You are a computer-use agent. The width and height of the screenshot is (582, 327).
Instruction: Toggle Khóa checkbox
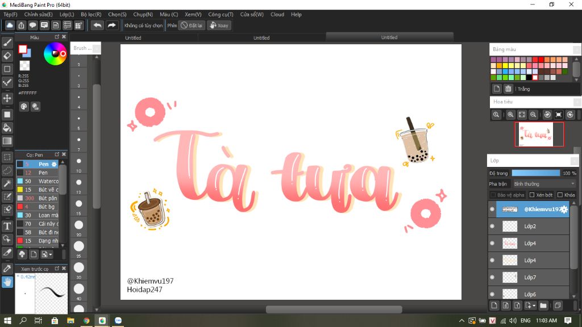[560, 195]
